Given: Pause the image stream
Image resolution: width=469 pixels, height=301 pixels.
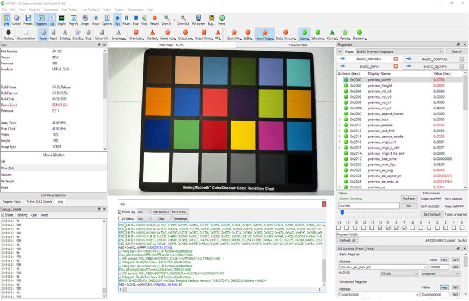Looking at the screenshot, I should coord(126,20).
